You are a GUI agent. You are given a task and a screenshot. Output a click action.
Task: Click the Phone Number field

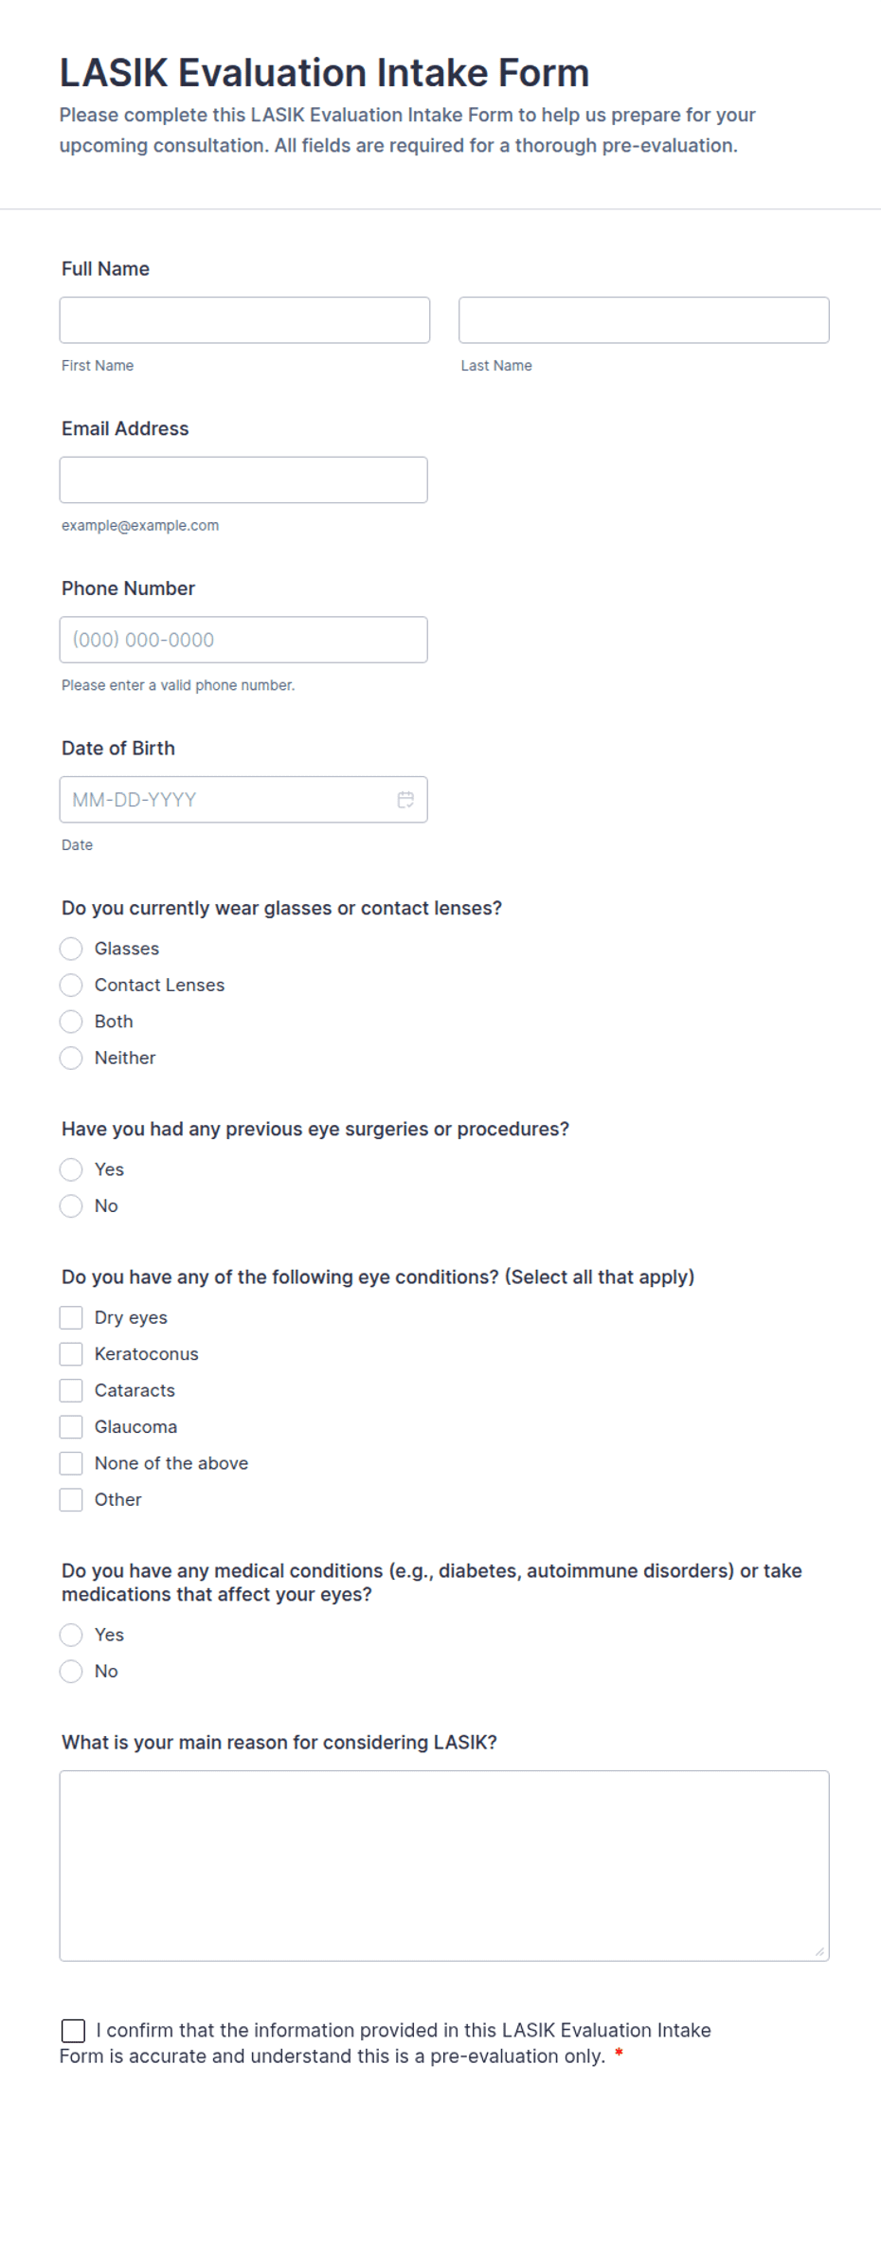click(243, 640)
